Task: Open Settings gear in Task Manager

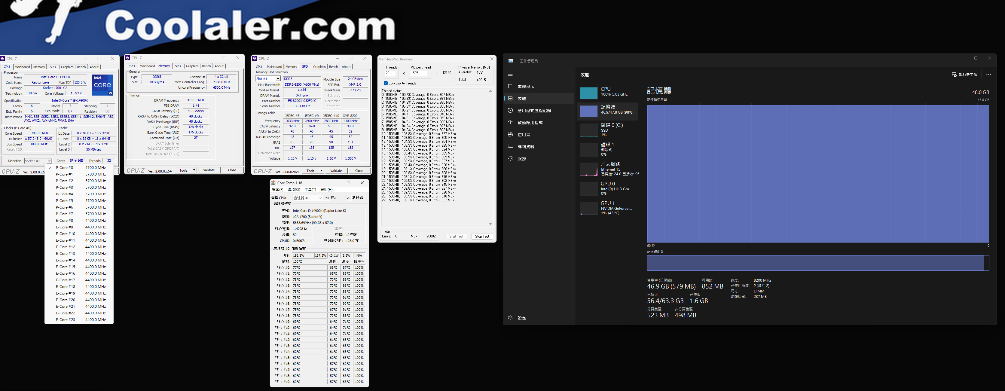Action: [510, 318]
